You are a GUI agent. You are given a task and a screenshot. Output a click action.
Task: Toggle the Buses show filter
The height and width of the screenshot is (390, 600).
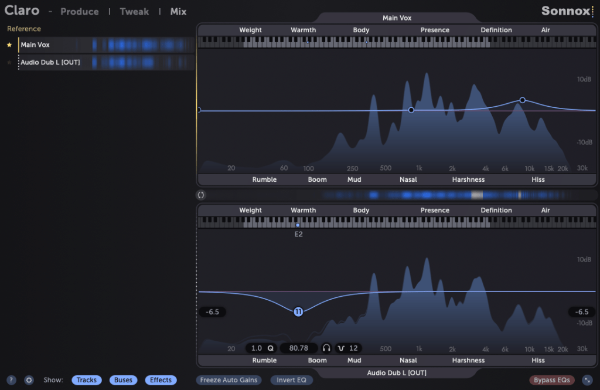pos(123,380)
